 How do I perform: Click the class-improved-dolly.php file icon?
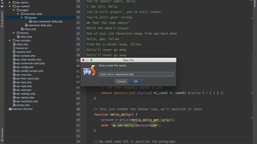(x=31, y=21)
